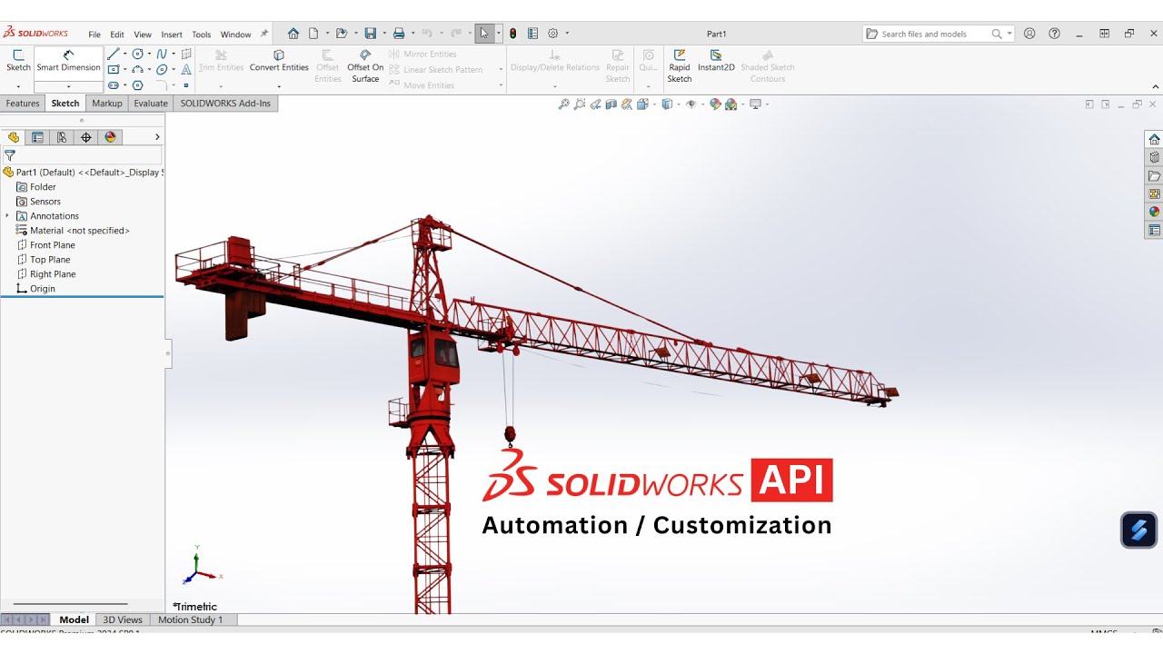Image resolution: width=1163 pixels, height=654 pixels.
Task: Open the PropertyManager tab
Action: (x=37, y=137)
